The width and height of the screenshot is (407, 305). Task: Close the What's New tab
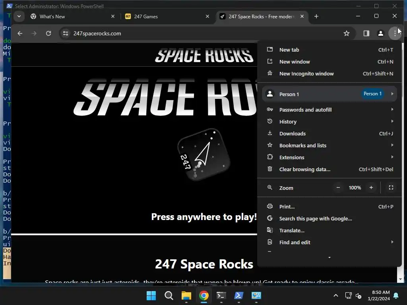112,16
